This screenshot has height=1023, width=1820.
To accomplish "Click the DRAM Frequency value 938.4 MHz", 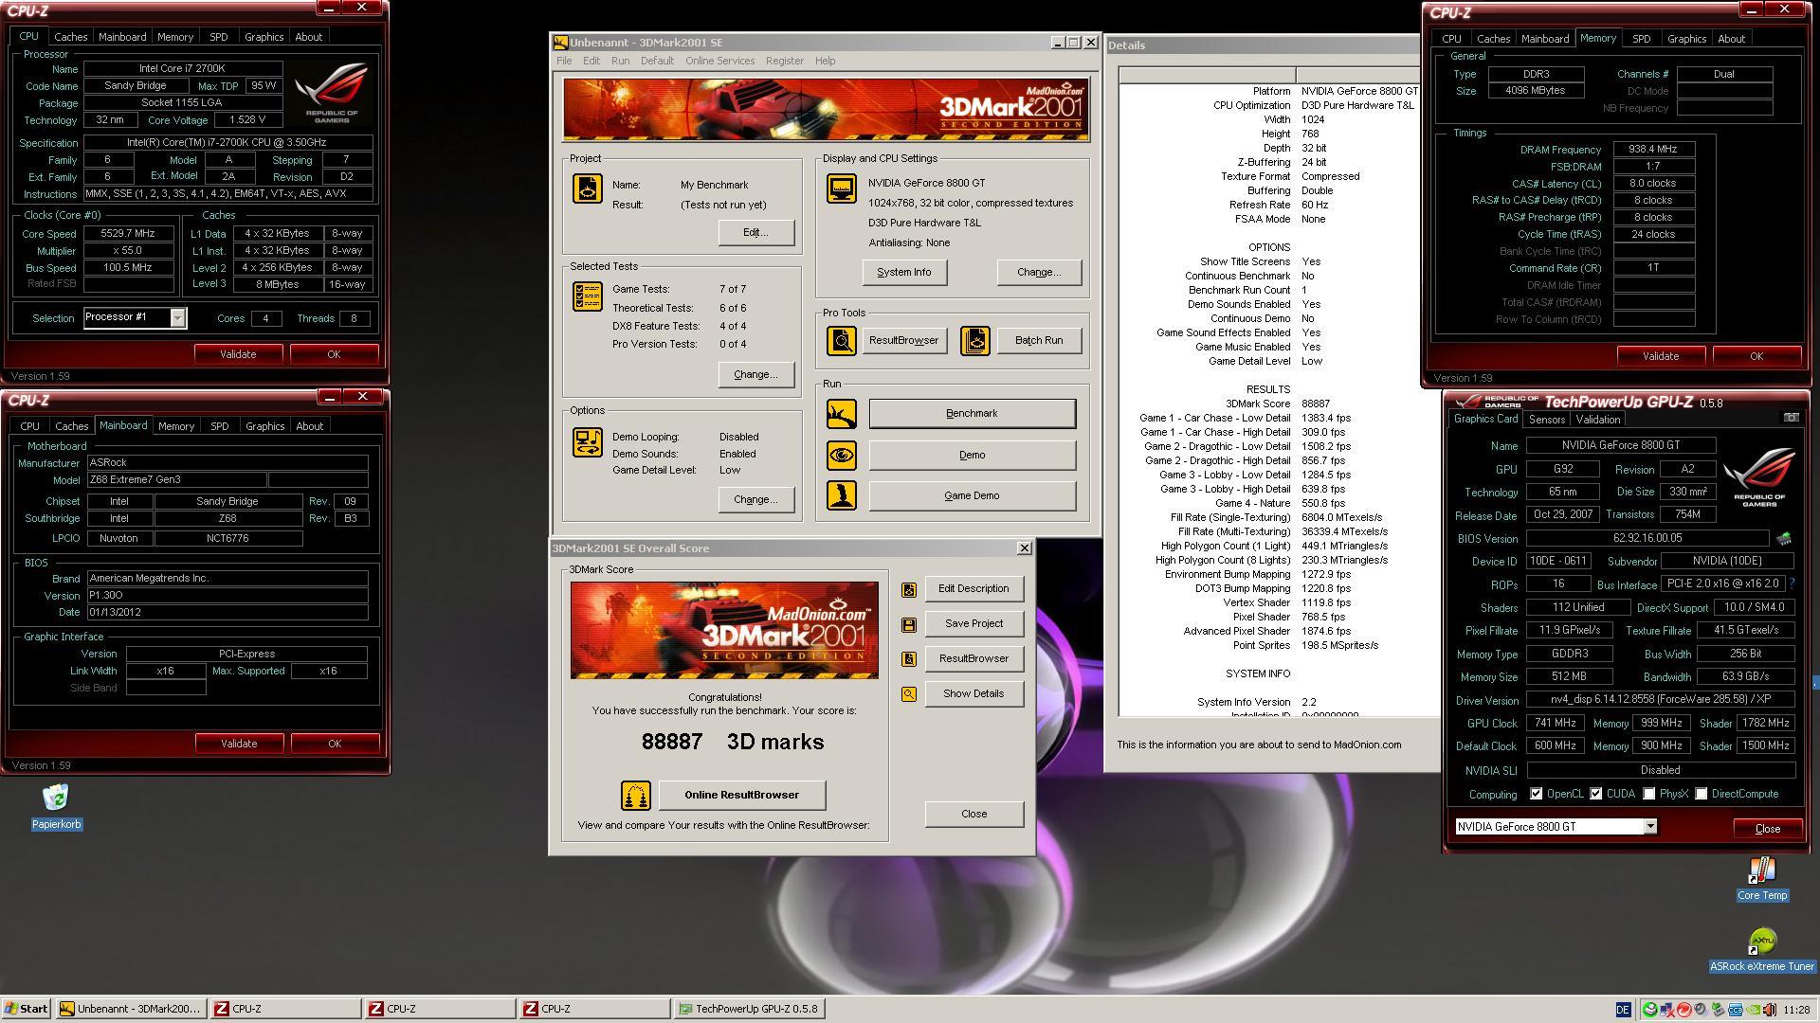I will (x=1653, y=150).
